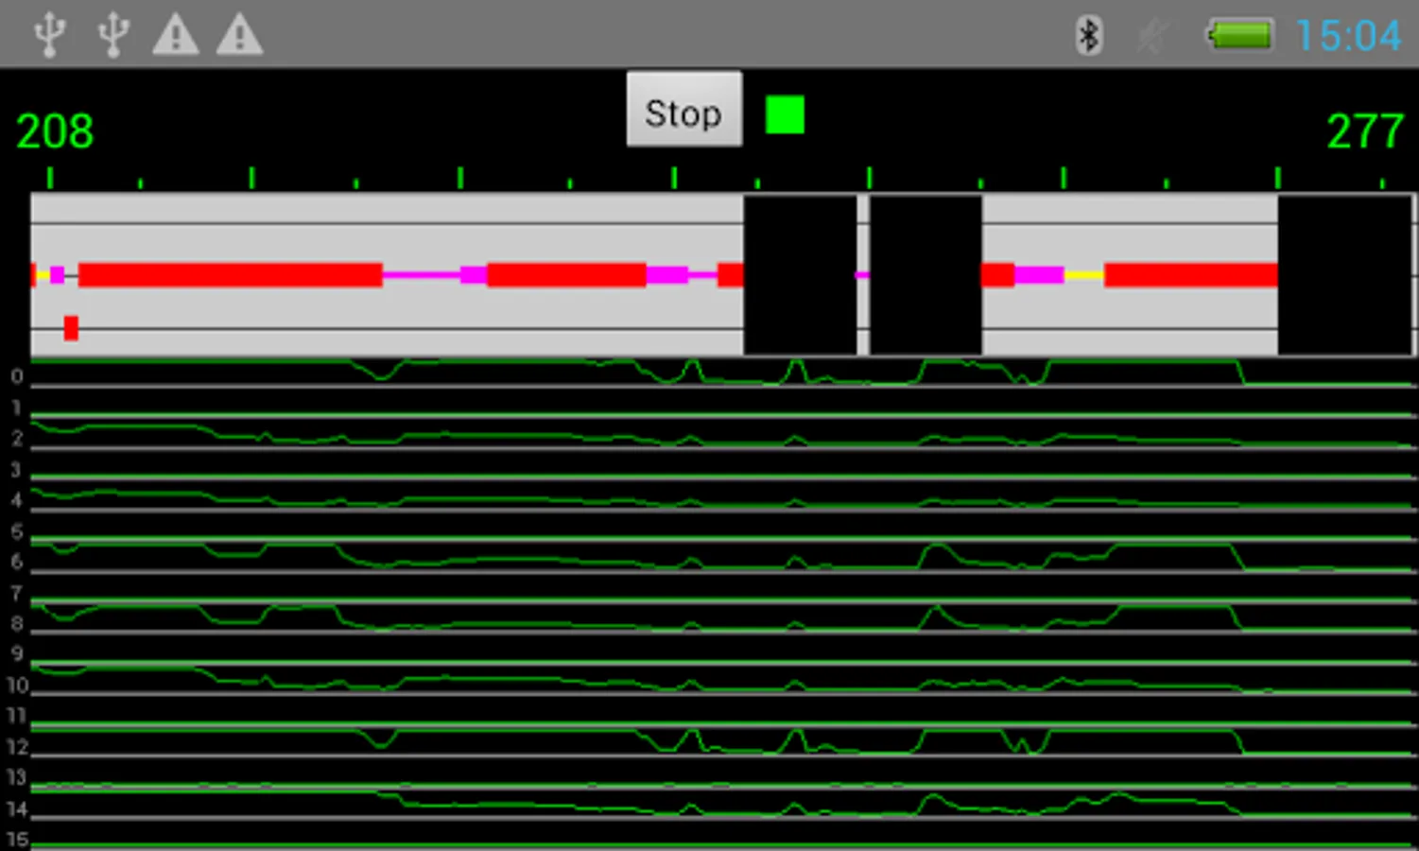Select channel 1 trace label

coord(16,408)
